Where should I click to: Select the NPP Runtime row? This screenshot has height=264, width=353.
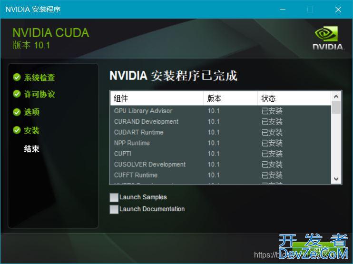tap(221, 143)
